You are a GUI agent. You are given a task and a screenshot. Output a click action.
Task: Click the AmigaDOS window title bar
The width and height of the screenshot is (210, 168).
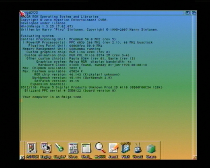[102, 13]
